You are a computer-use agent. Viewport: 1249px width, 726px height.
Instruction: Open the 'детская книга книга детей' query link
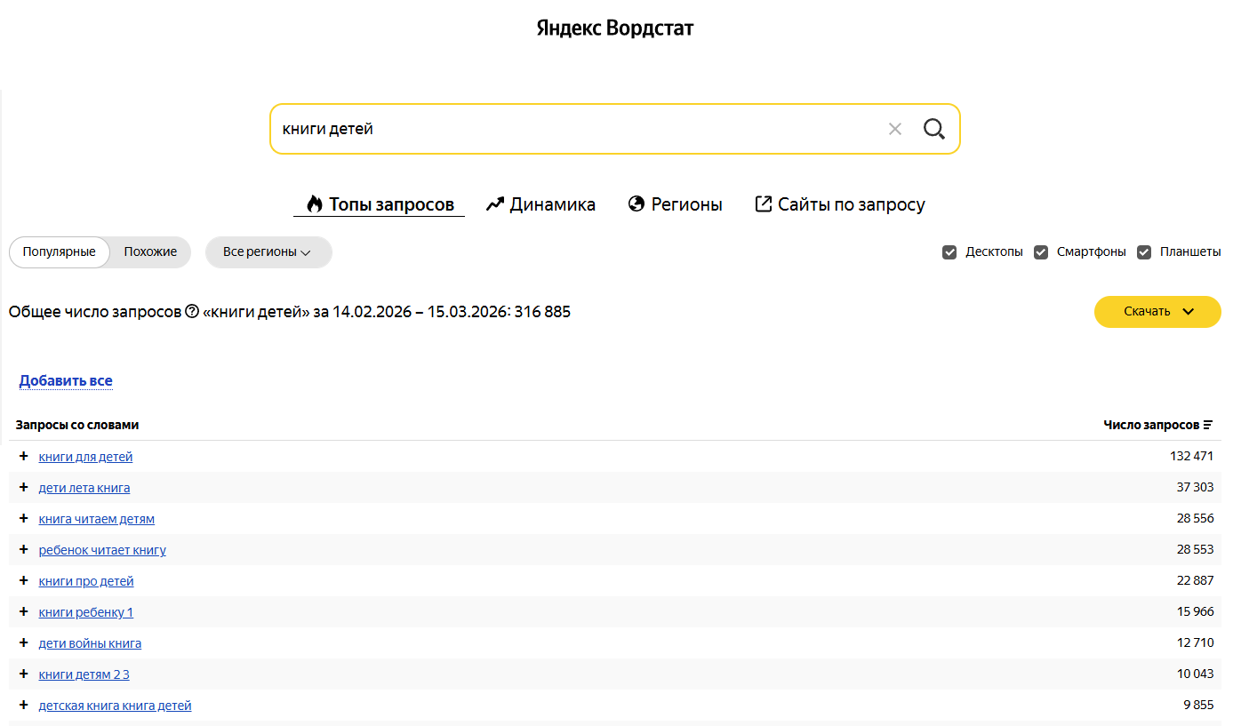point(116,706)
